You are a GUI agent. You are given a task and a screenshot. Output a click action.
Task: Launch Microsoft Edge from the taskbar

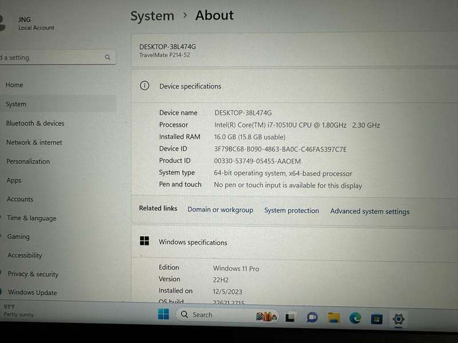(x=355, y=318)
